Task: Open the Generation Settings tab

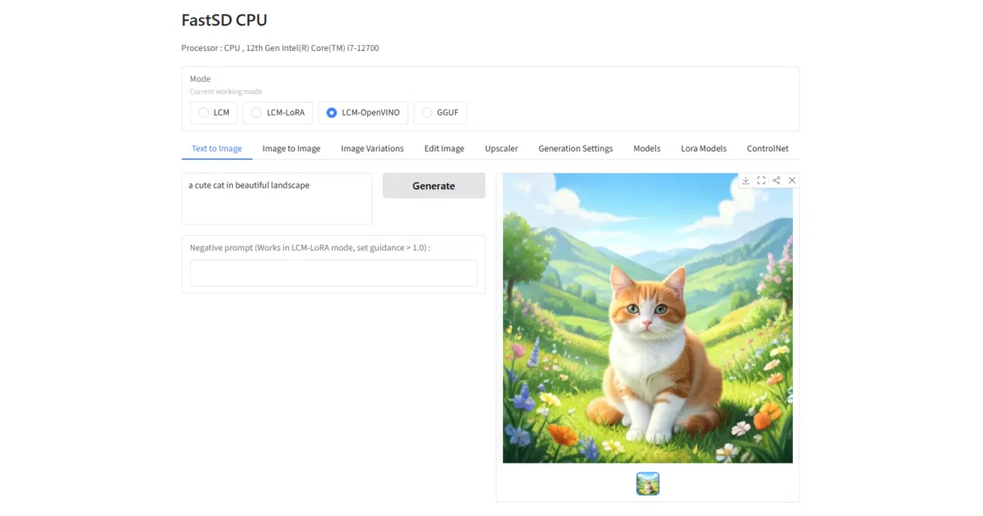Action: [x=576, y=148]
